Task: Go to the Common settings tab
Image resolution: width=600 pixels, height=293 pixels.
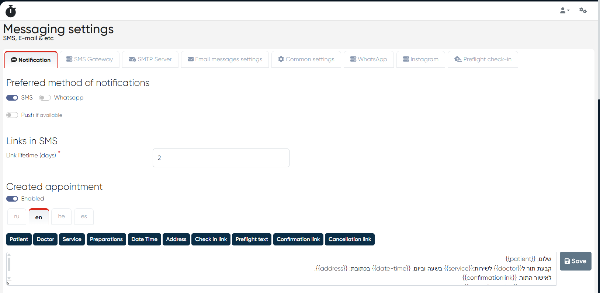Action: coord(306,59)
